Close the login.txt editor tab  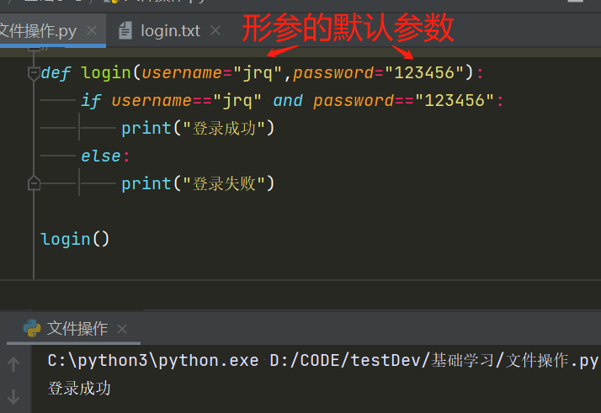point(215,31)
